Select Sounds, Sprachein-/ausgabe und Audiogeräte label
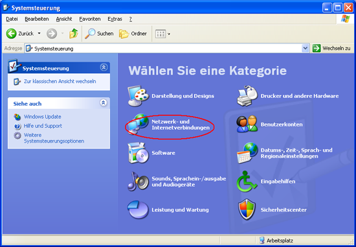Viewport: 356px width, 247px height. coord(189,182)
